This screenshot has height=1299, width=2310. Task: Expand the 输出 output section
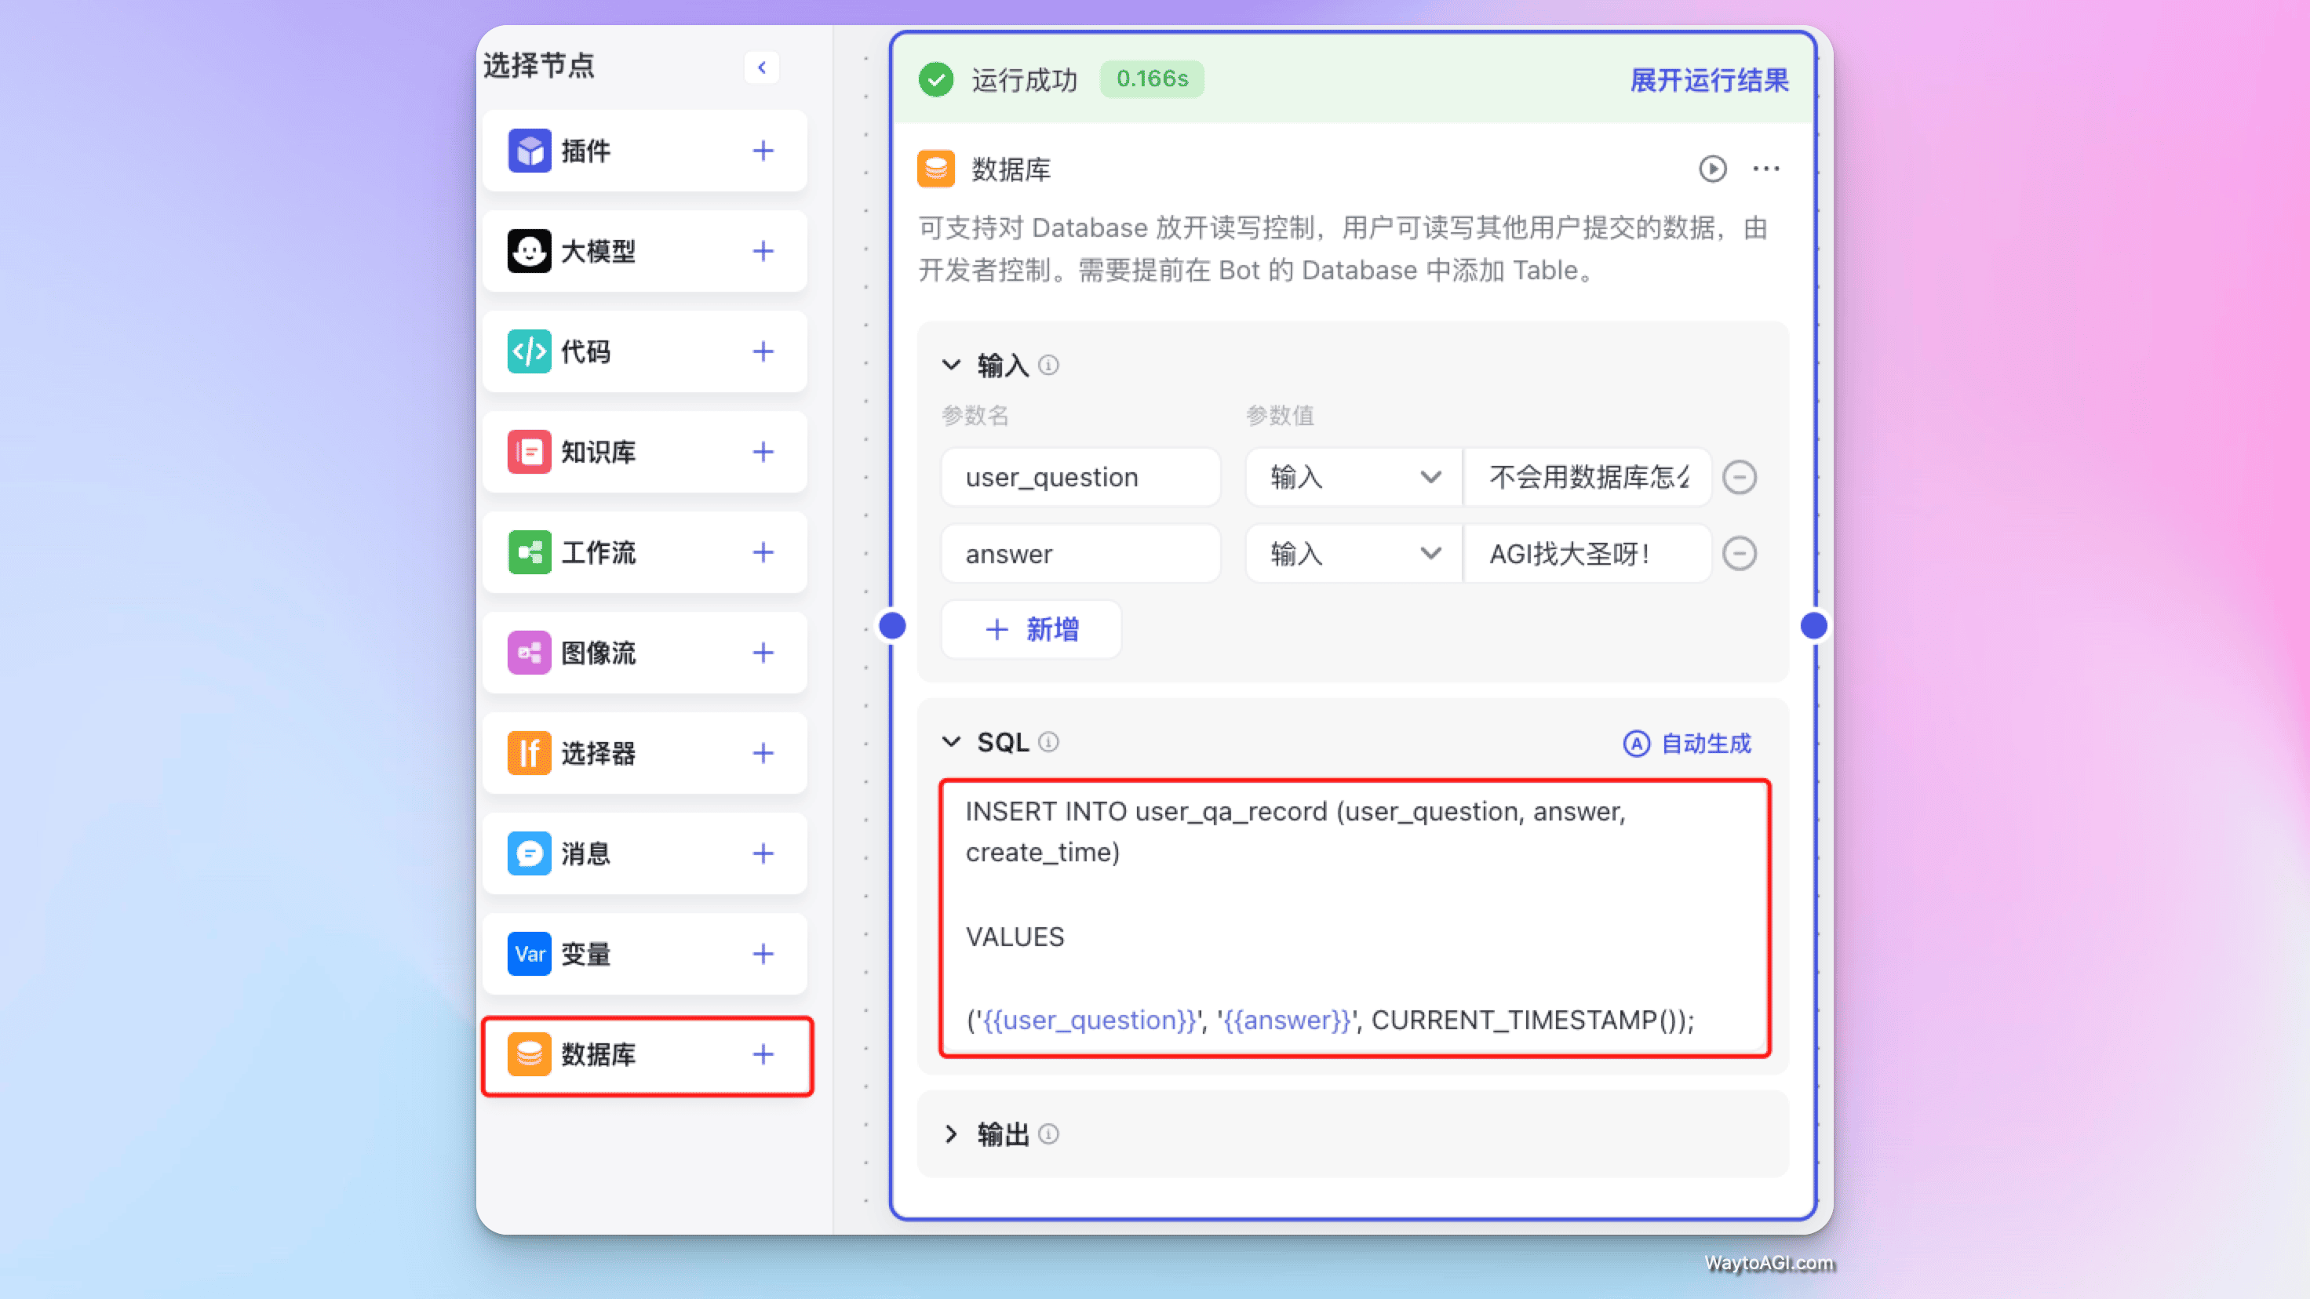[952, 1134]
